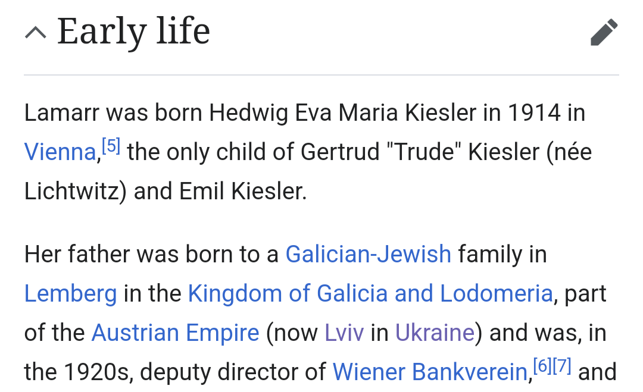
Task: Click the text "deputy director of"
Action: click(233, 372)
